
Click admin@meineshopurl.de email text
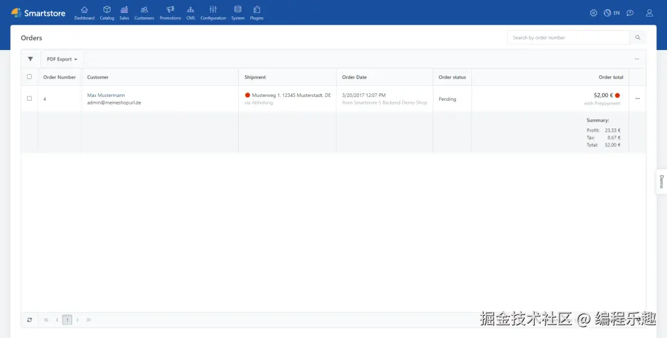tap(114, 103)
